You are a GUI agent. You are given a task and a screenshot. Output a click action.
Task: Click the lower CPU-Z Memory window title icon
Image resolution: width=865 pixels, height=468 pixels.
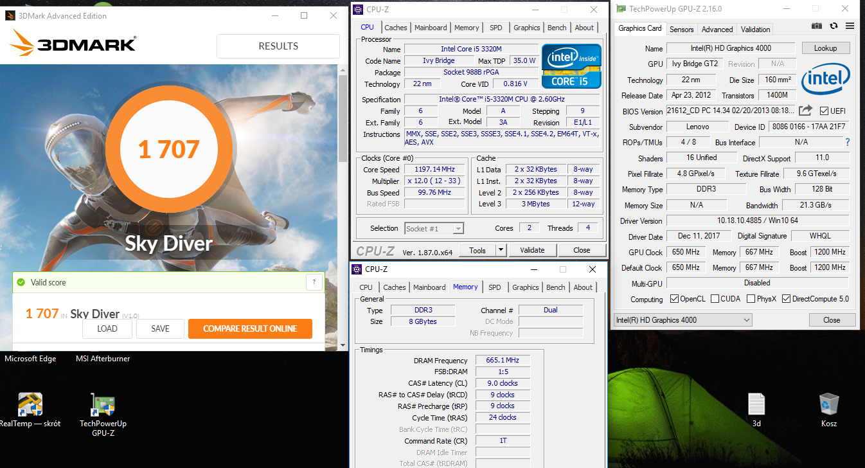[357, 269]
